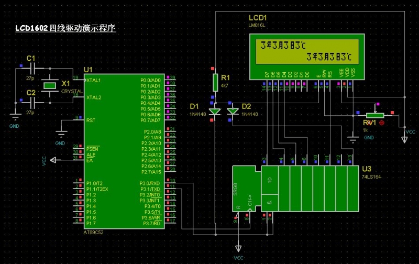Select the RV1 potentiometer body
This screenshot has height=264, width=419.
374,115
